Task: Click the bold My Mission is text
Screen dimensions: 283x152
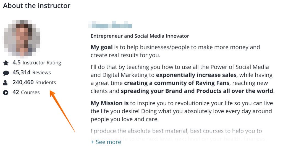Action: coord(109,103)
